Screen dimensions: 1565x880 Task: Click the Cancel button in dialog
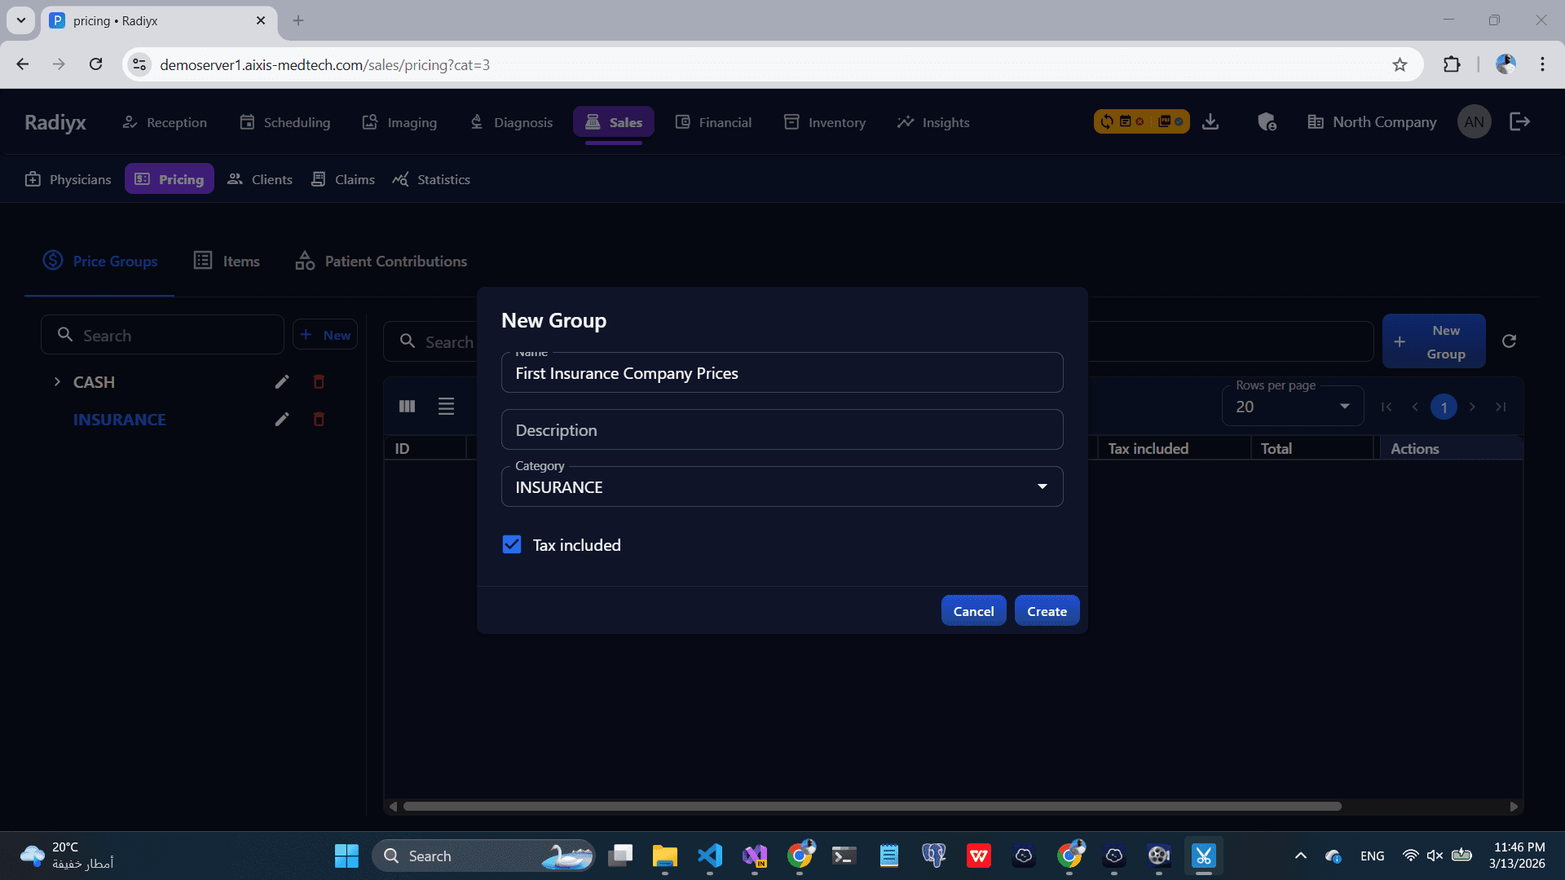(973, 611)
